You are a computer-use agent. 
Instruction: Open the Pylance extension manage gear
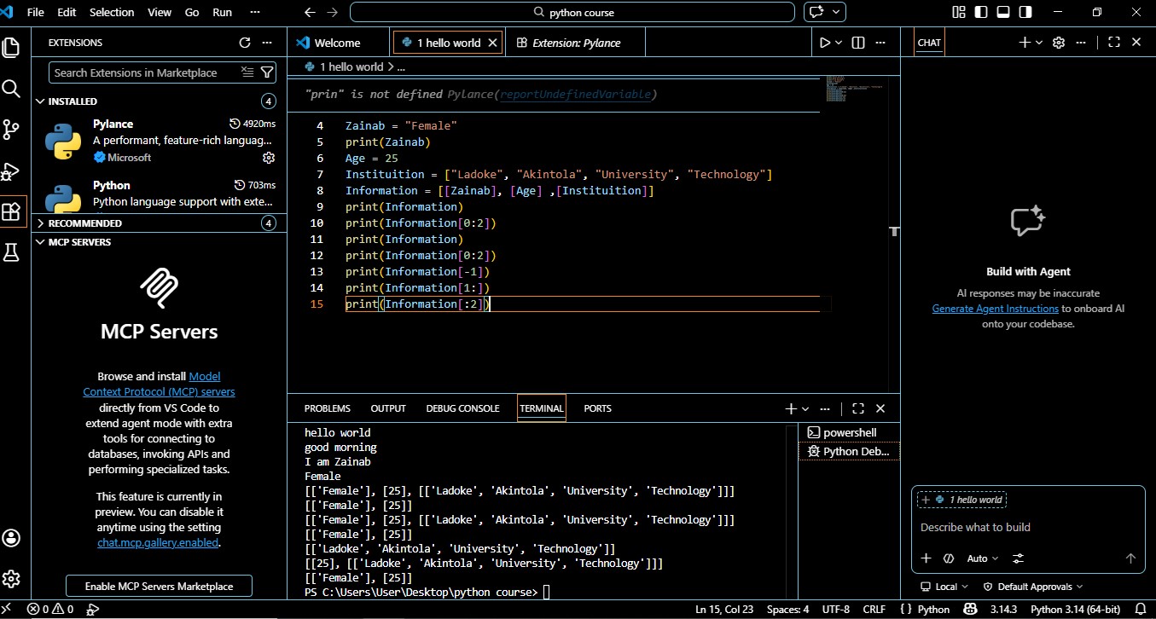tap(269, 158)
